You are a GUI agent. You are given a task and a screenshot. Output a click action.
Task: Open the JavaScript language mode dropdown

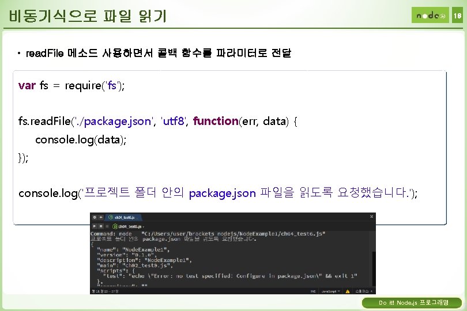[330, 291]
